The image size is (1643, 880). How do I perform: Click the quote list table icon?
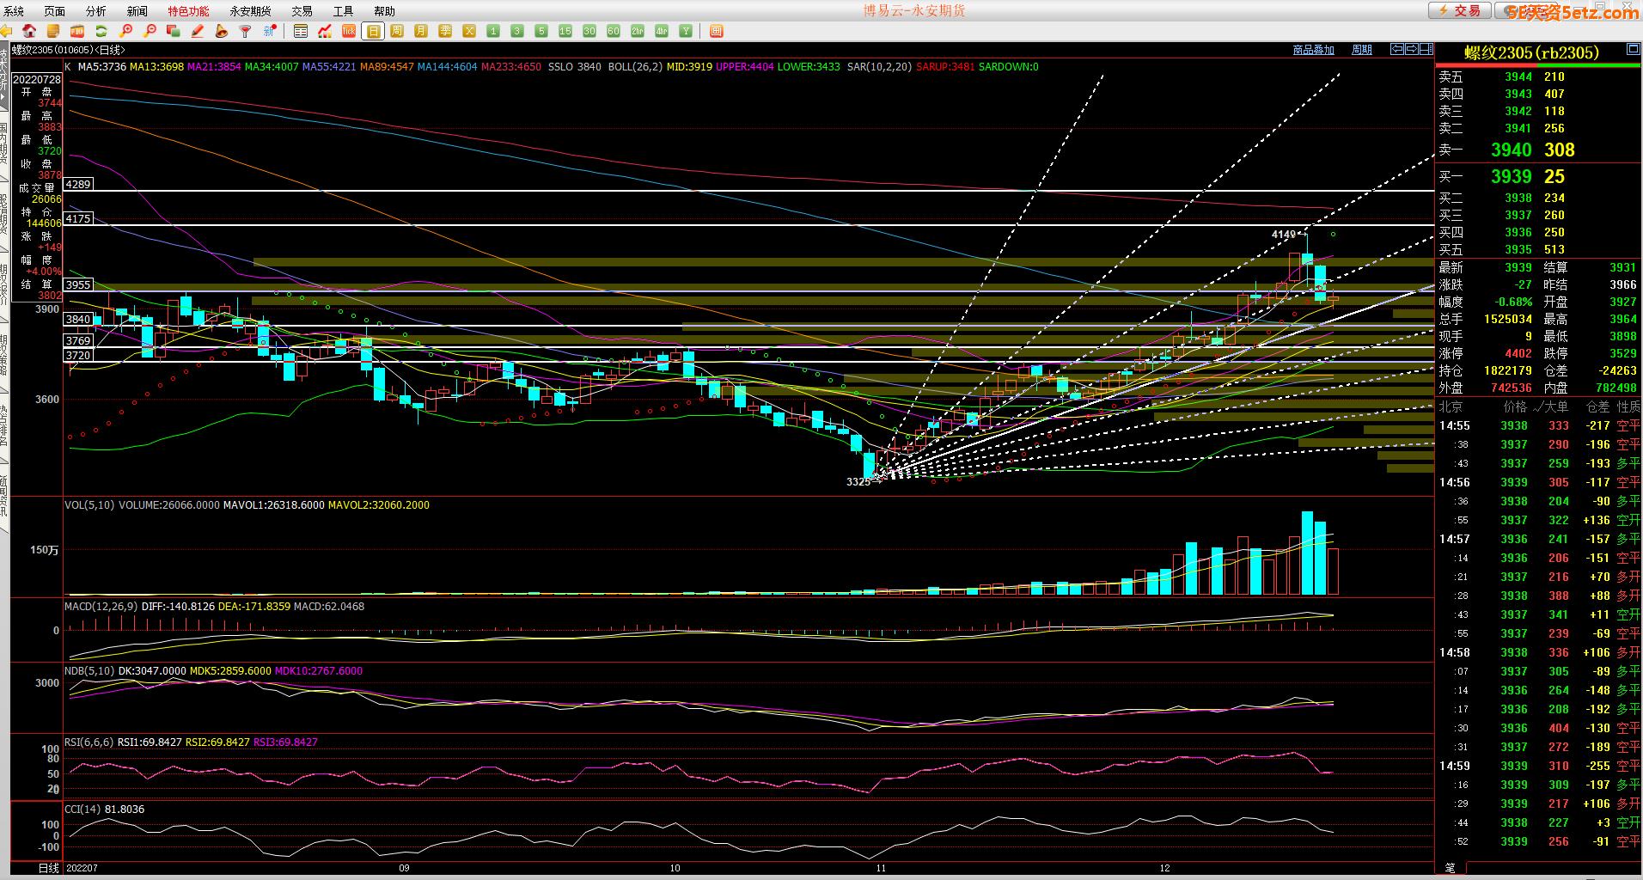tap(301, 31)
